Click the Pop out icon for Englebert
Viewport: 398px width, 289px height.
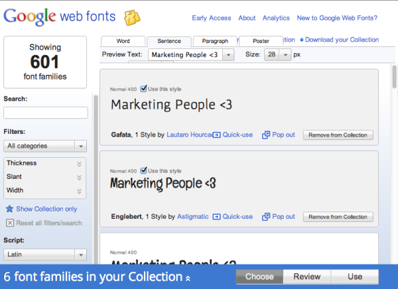tap(266, 217)
